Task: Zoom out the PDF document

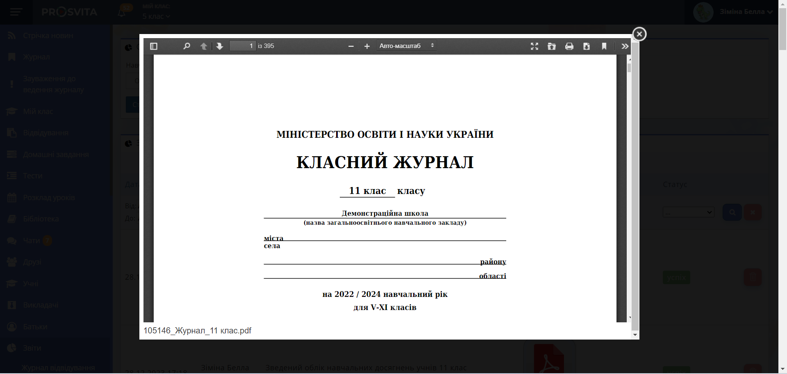Action: (351, 46)
